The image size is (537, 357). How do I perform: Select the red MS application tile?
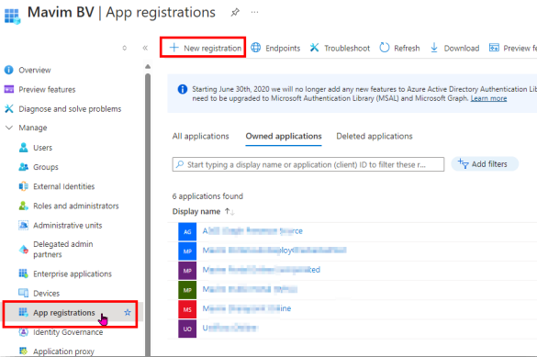[x=187, y=309]
